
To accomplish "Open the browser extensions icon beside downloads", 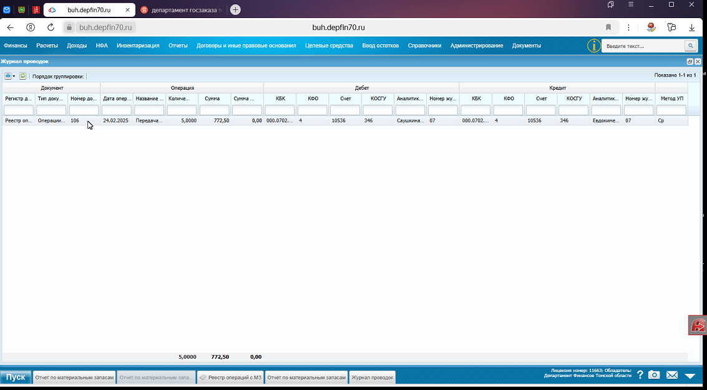I will [671, 27].
